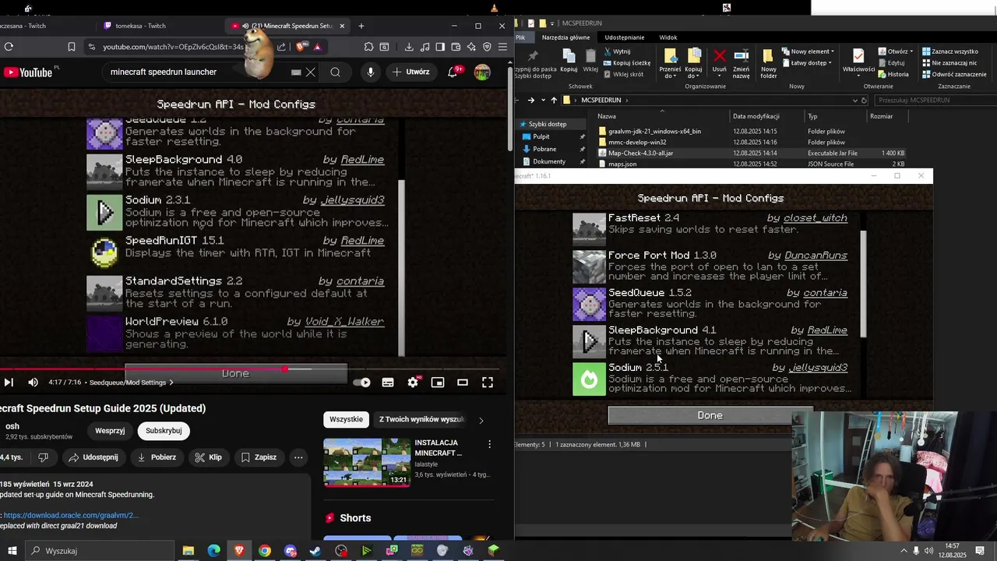Switch YouTube to theater mode

point(463,383)
